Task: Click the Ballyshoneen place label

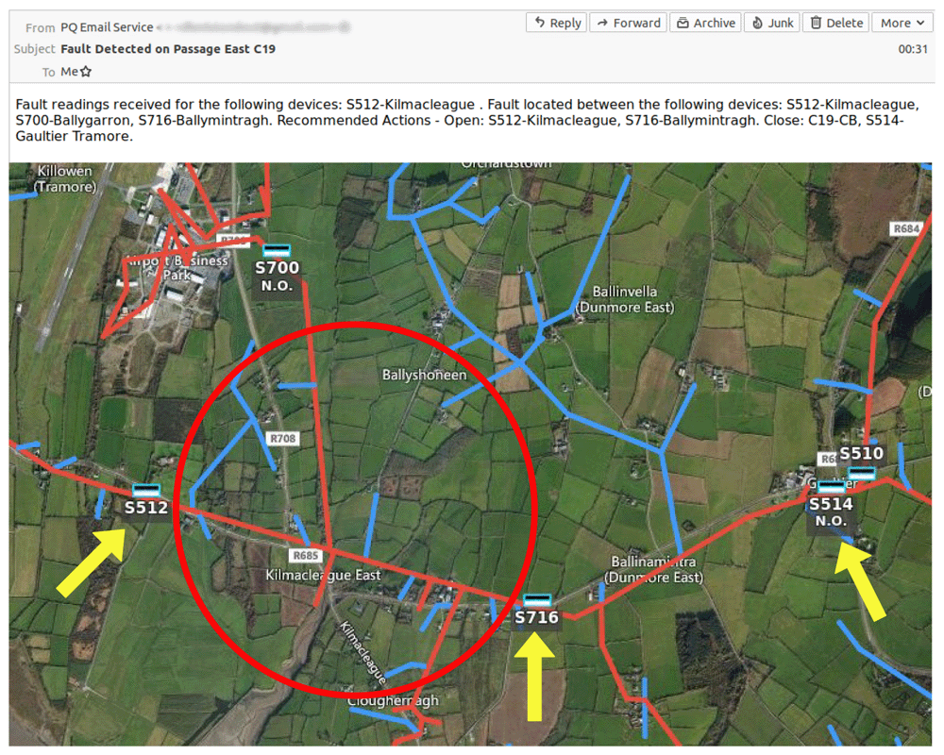Action: click(425, 375)
